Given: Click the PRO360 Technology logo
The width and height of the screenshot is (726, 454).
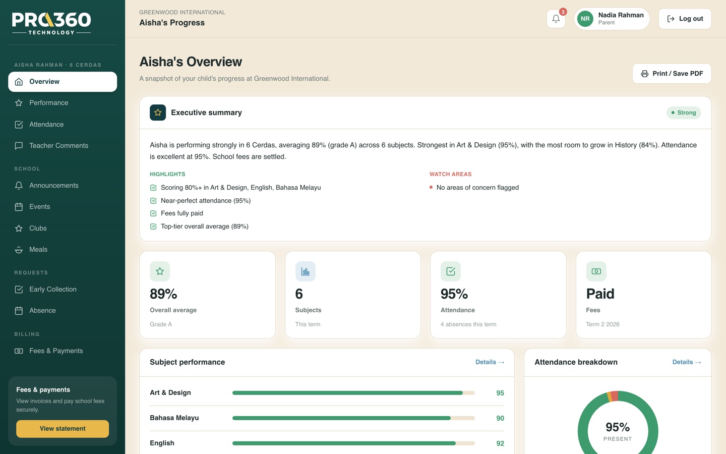Looking at the screenshot, I should [x=51, y=23].
